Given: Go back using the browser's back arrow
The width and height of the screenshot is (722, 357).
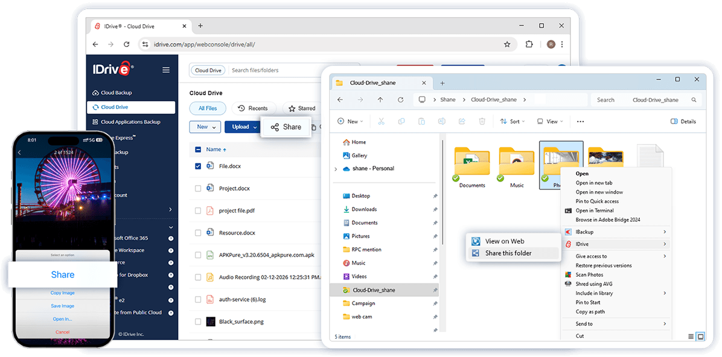Looking at the screenshot, I should tap(95, 44).
